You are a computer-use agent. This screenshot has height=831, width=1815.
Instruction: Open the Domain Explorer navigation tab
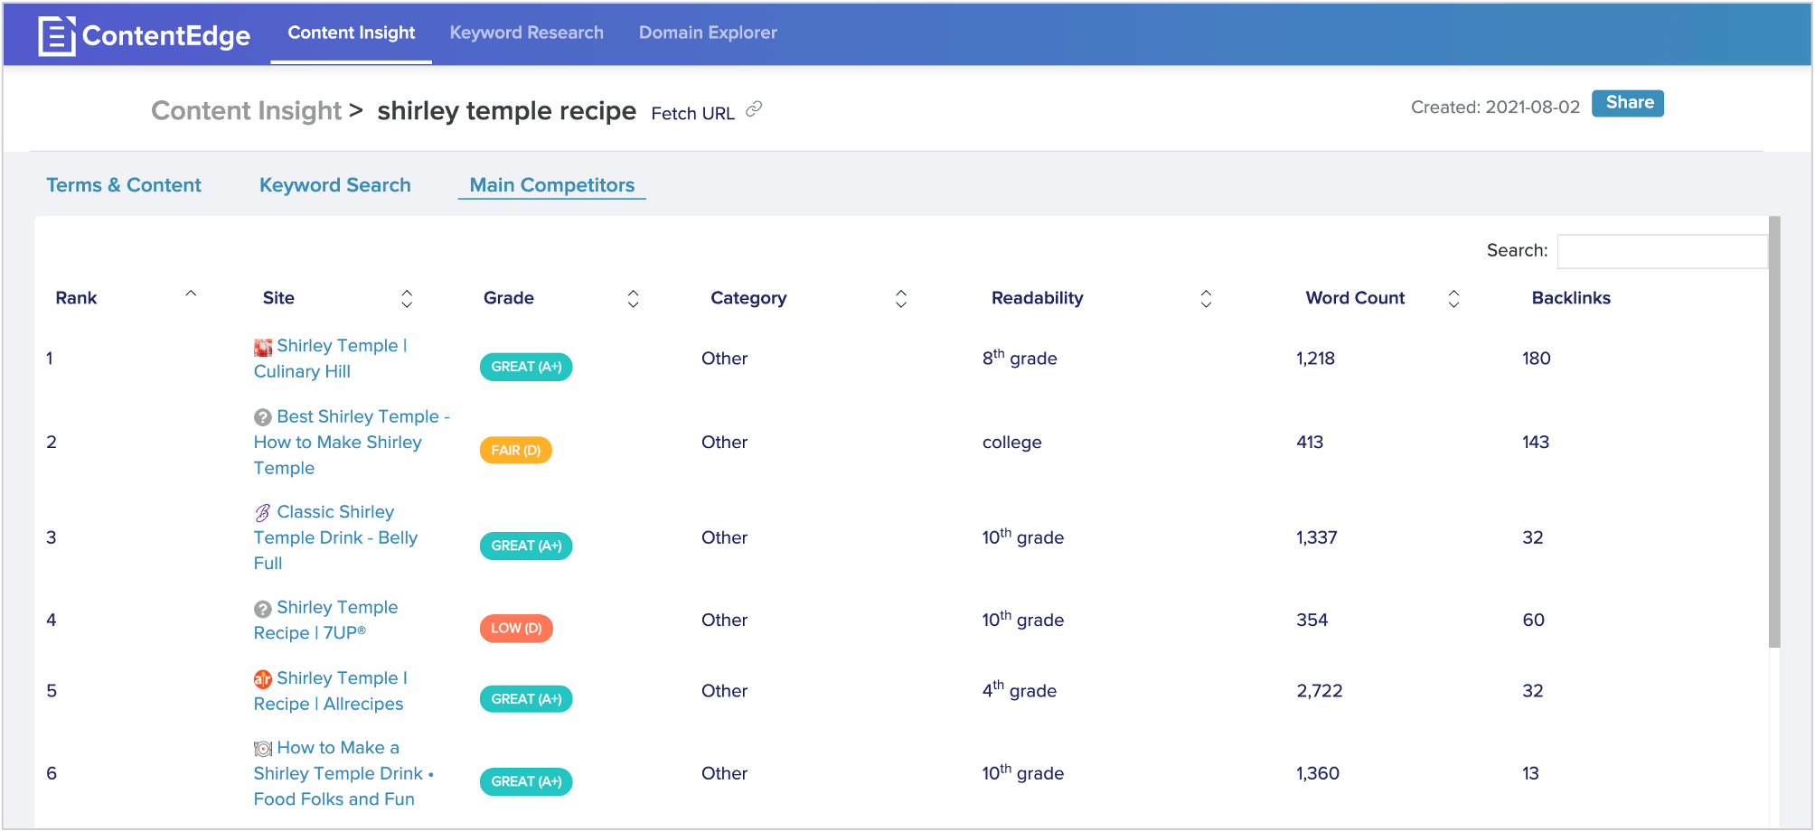708,33
